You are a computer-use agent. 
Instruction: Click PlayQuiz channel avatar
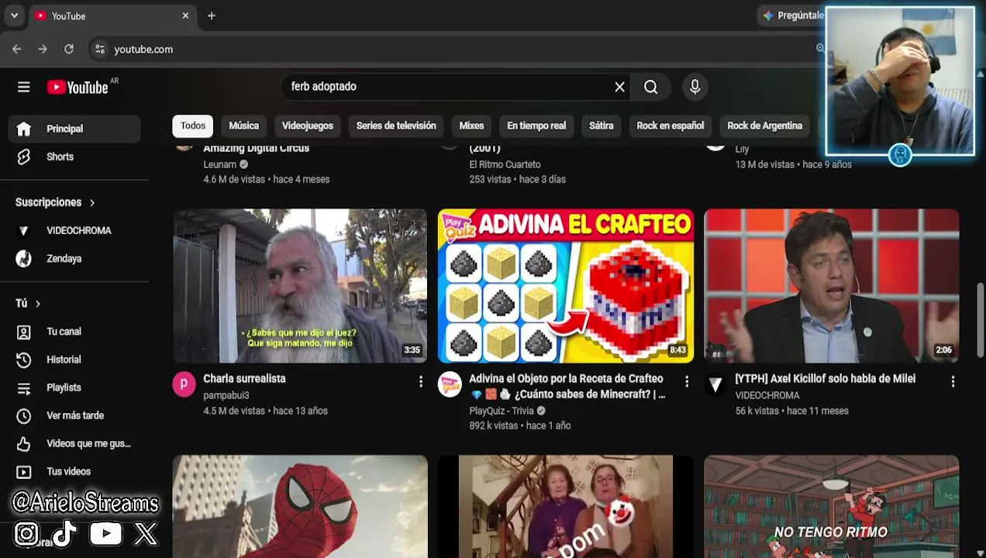click(450, 384)
